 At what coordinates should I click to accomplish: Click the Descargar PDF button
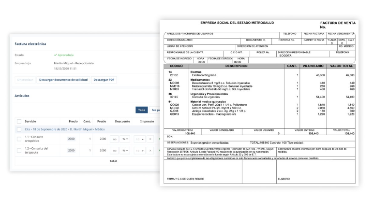pos(104,80)
